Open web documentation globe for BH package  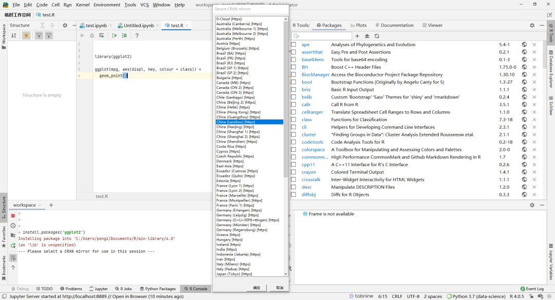(524, 67)
